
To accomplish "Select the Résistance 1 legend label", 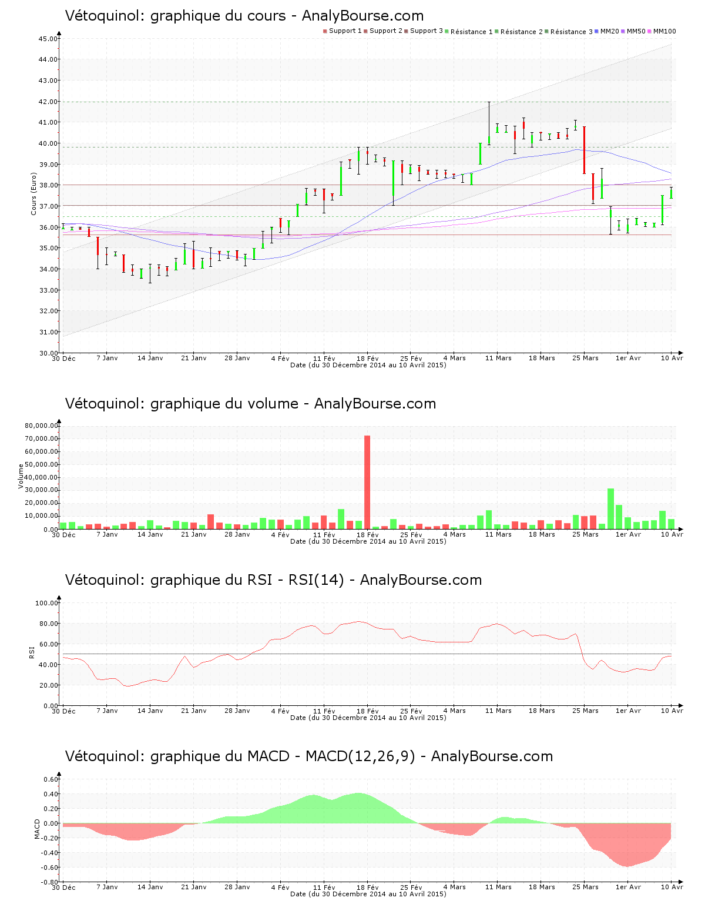I will (x=472, y=32).
